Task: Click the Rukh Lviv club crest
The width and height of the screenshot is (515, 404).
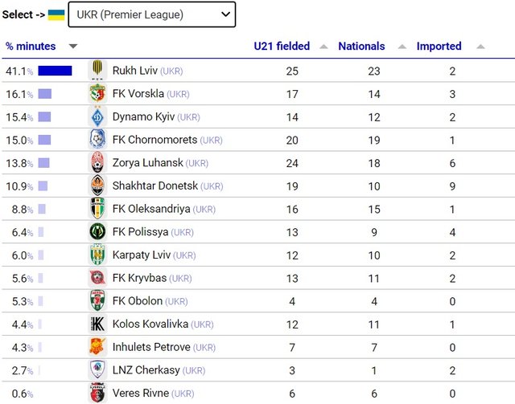Action: (97, 71)
